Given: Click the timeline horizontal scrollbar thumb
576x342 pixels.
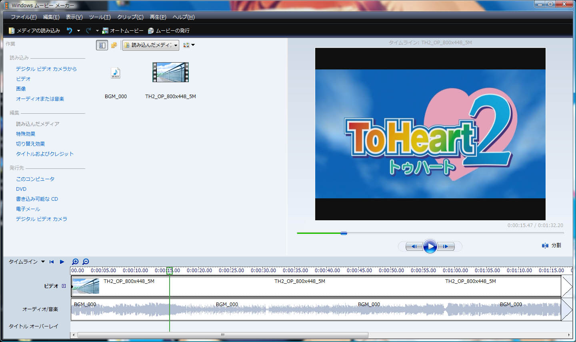Looking at the screenshot, I should pyautogui.click(x=223, y=335).
